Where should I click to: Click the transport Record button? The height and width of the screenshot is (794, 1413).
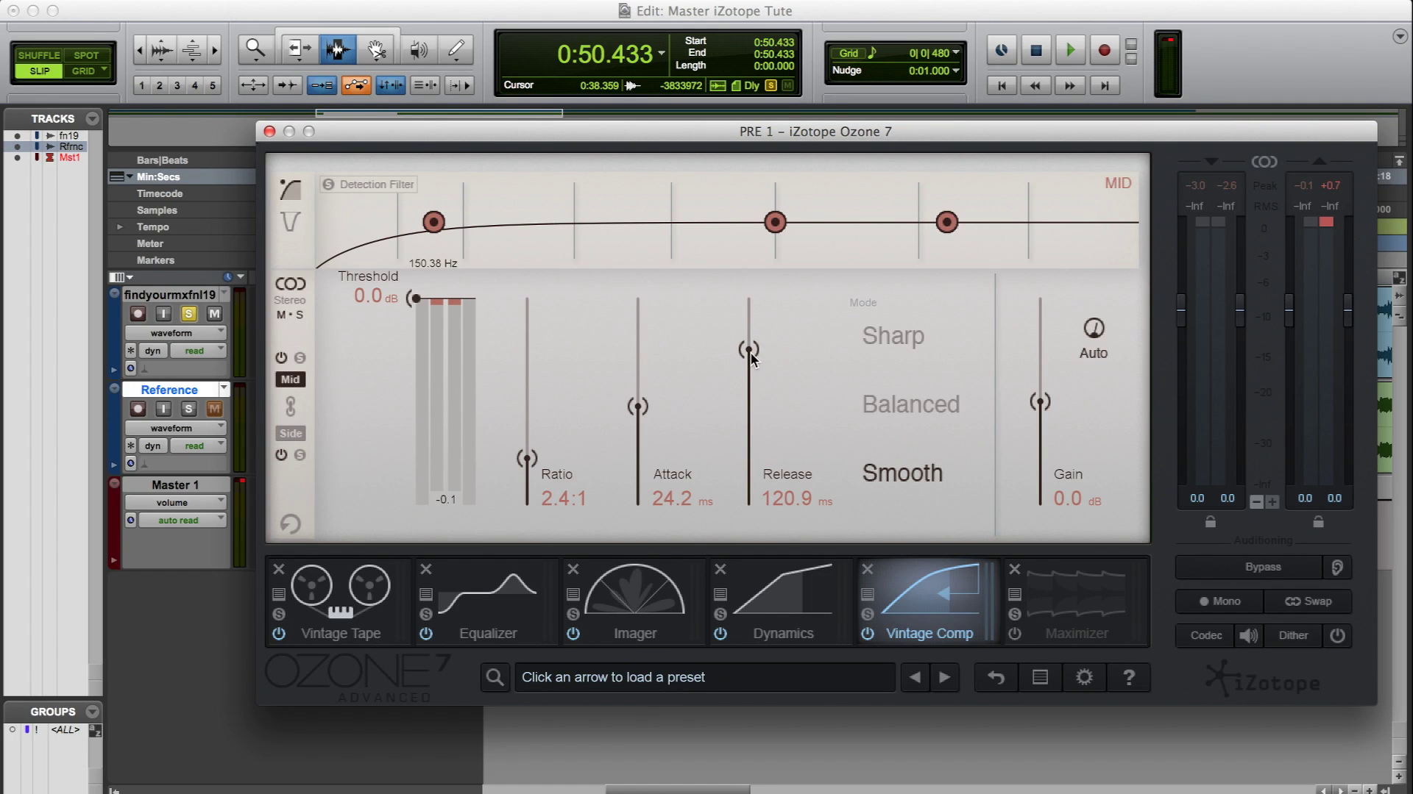[x=1104, y=50]
